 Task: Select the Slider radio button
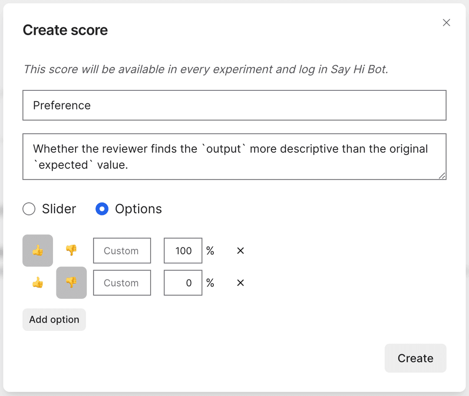point(29,209)
